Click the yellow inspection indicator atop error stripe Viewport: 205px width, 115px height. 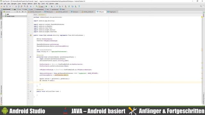[x=202, y=17]
